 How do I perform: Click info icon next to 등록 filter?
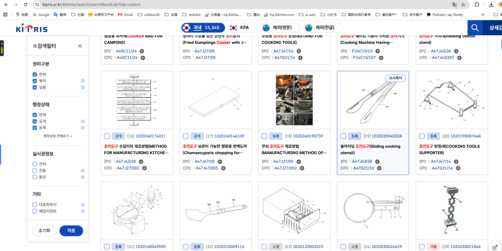[x=83, y=128]
